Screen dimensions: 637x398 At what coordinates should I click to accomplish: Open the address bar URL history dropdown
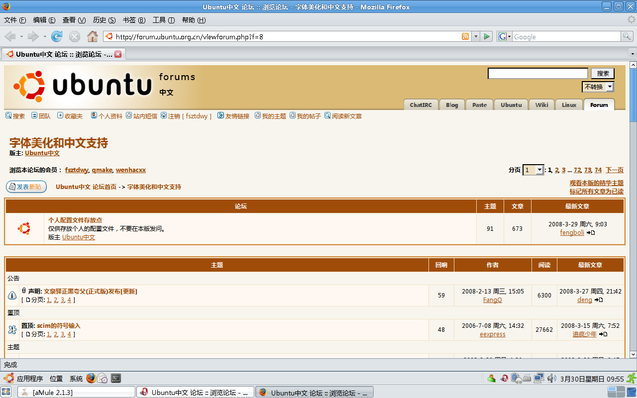coord(476,36)
